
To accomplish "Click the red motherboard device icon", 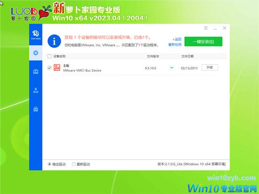I will [57, 67].
